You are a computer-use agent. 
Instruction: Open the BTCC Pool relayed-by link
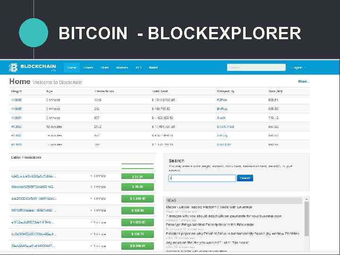pos(226,127)
